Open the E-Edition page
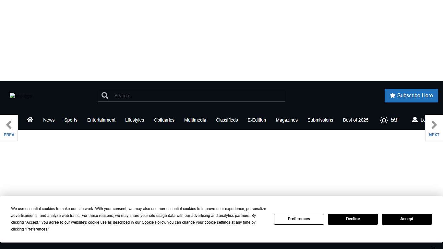443x249 pixels. coord(257,120)
